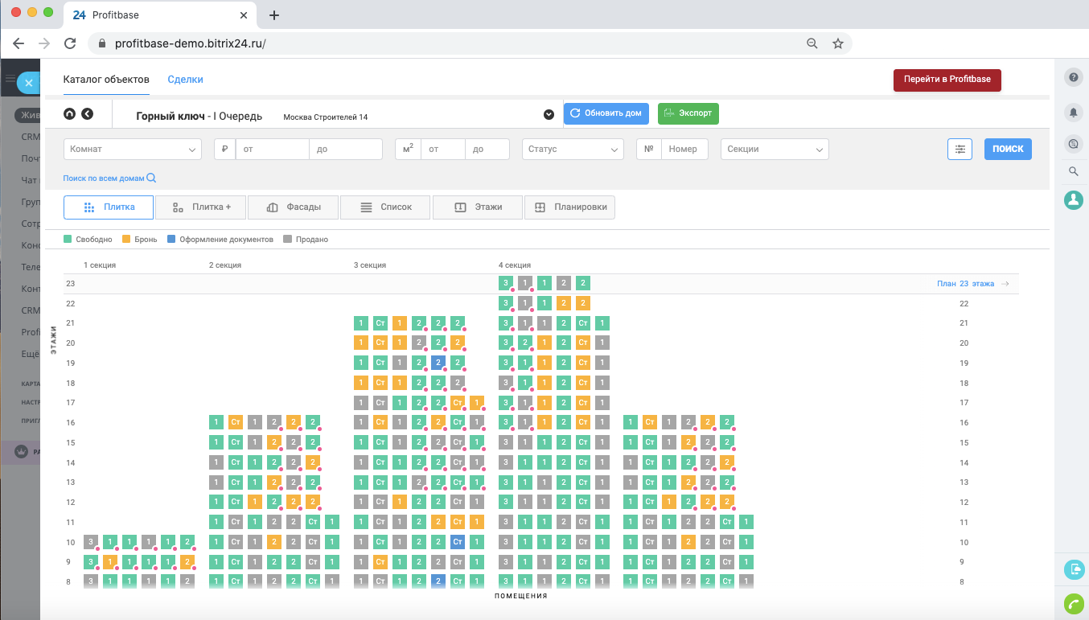Click the address bar URL profitbase-demo.bitrix24.ru
This screenshot has height=620, width=1089.
click(x=191, y=43)
